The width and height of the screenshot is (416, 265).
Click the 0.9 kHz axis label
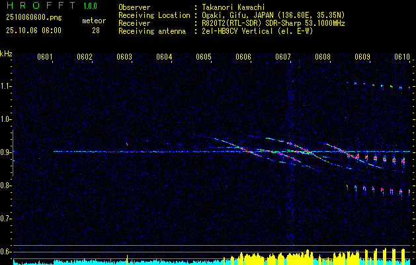[x=5, y=152]
